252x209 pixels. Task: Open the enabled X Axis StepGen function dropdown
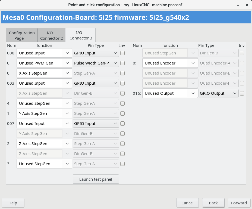pos(44,73)
